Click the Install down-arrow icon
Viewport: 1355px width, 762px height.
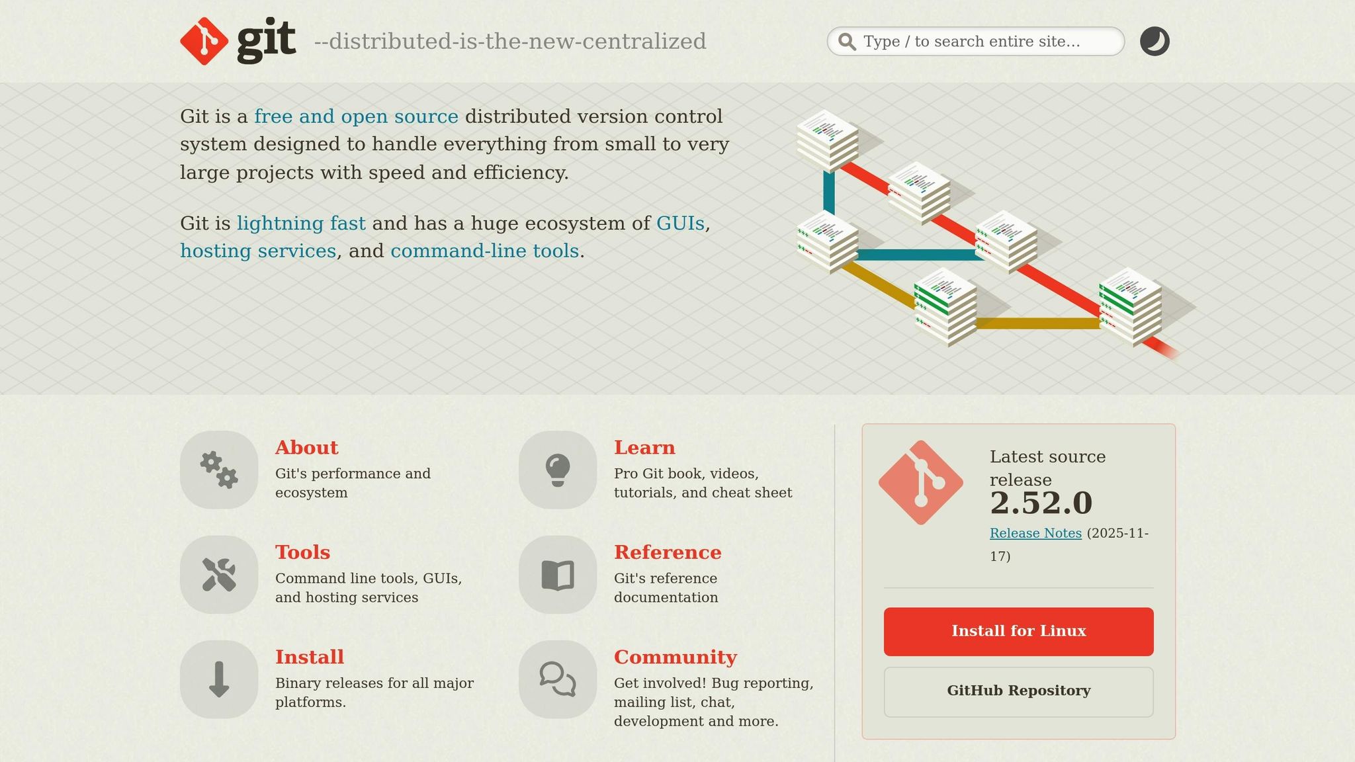click(219, 679)
